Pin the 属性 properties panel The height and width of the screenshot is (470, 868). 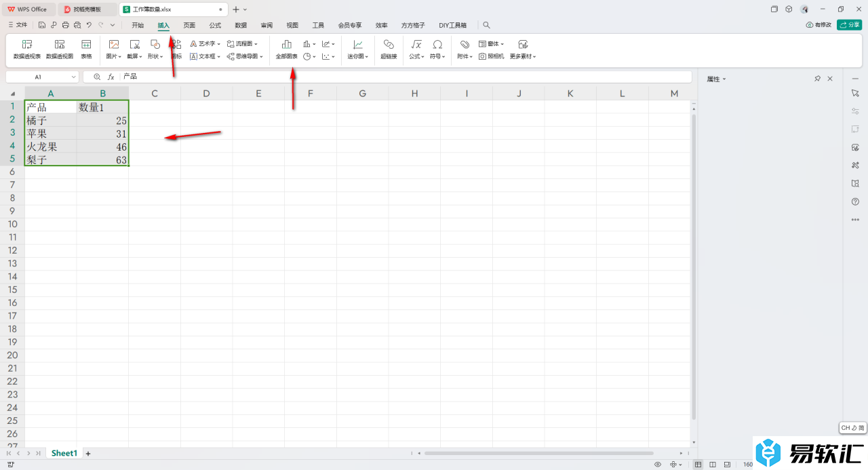coord(817,79)
